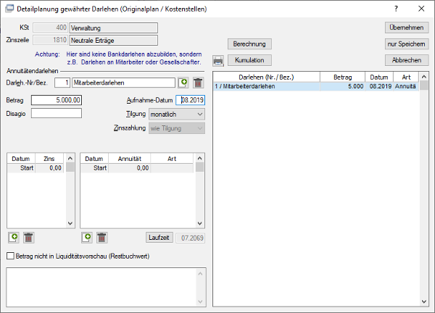The image size is (435, 313).
Task: Click the KSt number field 400
Action: coord(50,28)
